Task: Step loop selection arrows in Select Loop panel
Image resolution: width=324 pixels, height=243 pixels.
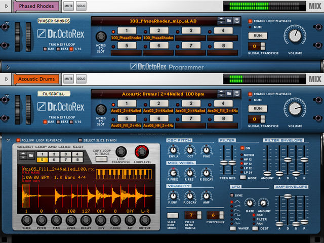Action: coord(23,155)
